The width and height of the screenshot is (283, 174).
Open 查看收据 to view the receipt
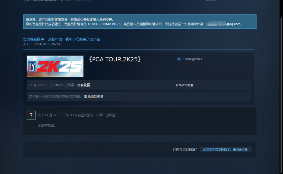[x=83, y=85]
